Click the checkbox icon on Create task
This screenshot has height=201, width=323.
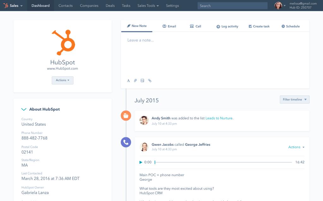click(x=250, y=26)
